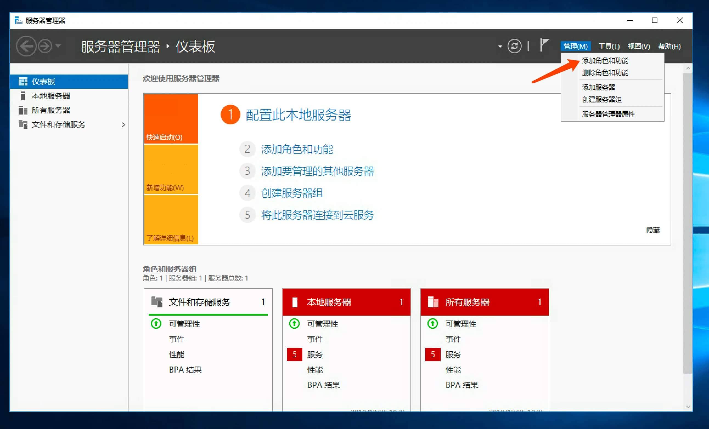Click the 添加要管理的其他服务器 link
The image size is (709, 429).
(x=317, y=171)
